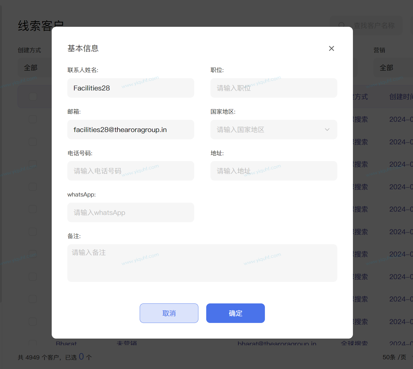Click the 电话号码 input field
This screenshot has height=369, width=413.
[x=131, y=171]
